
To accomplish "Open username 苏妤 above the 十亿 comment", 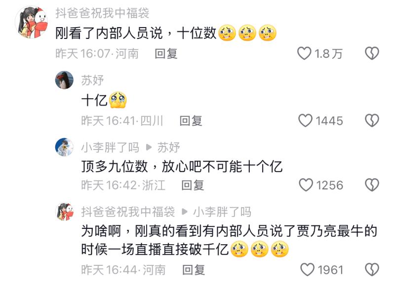I will coord(92,80).
